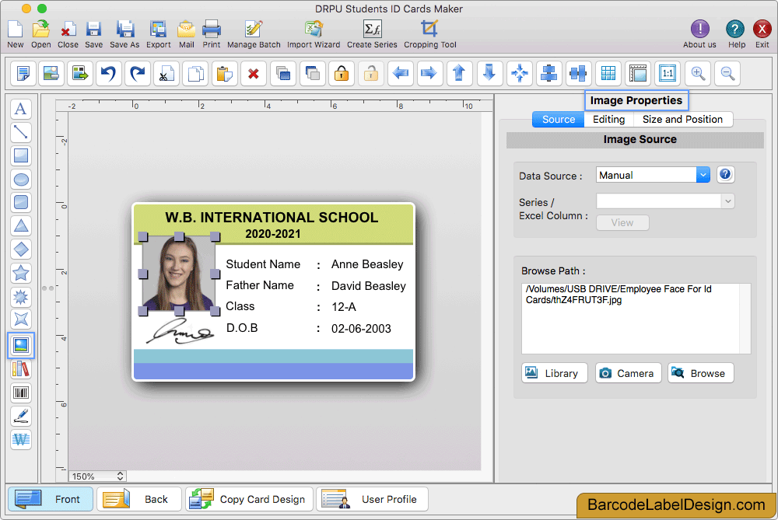Click the Copy Card Design button
The width and height of the screenshot is (778, 520).
pyautogui.click(x=249, y=499)
